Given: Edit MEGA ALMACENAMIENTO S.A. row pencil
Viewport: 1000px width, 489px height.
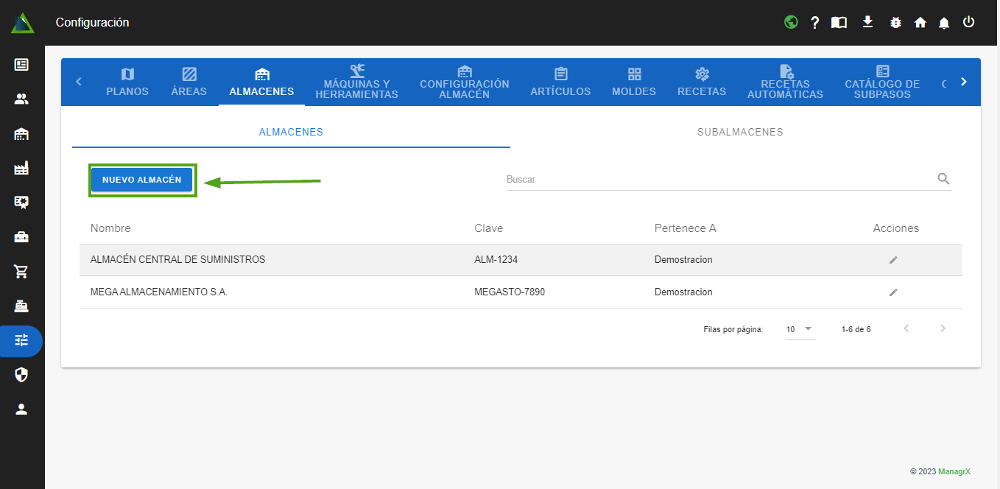Looking at the screenshot, I should tap(893, 292).
